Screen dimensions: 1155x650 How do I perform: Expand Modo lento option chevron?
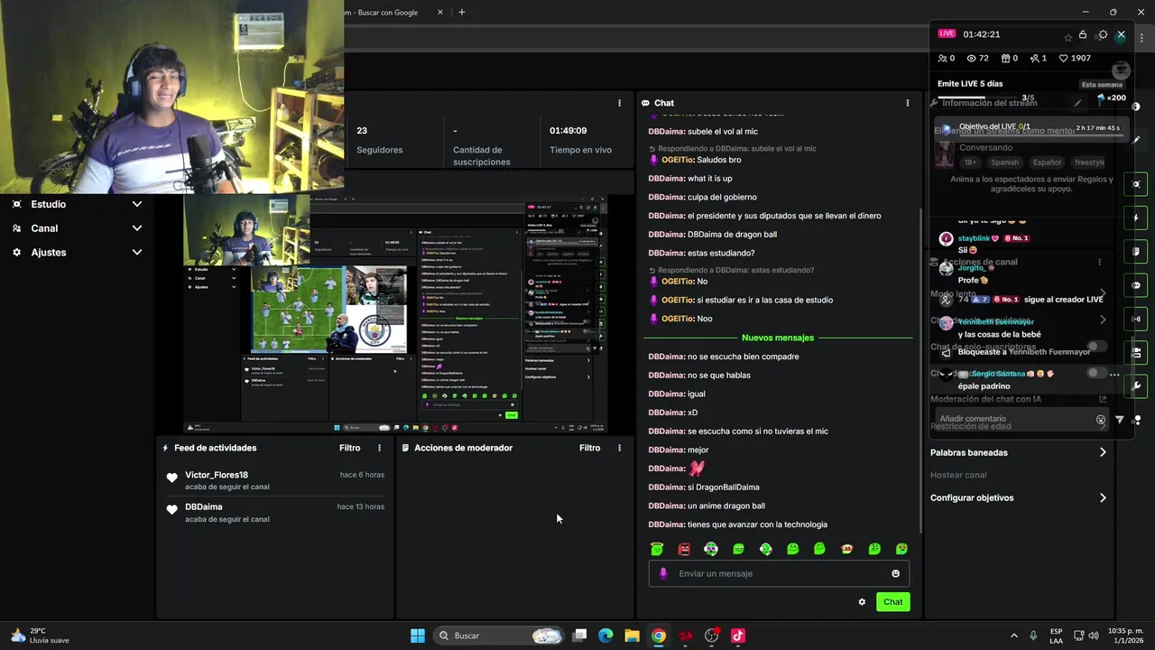pyautogui.click(x=1103, y=294)
